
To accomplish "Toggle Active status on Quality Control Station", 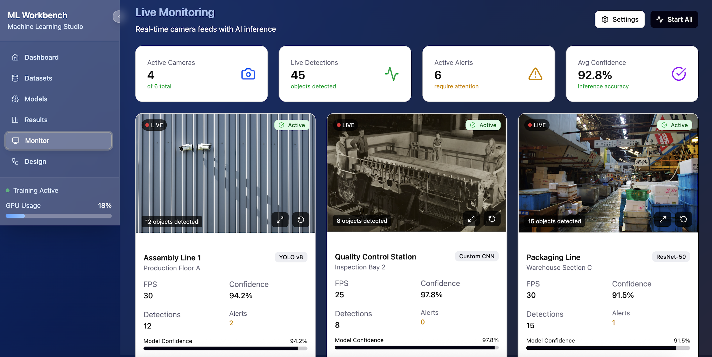I will click(483, 125).
